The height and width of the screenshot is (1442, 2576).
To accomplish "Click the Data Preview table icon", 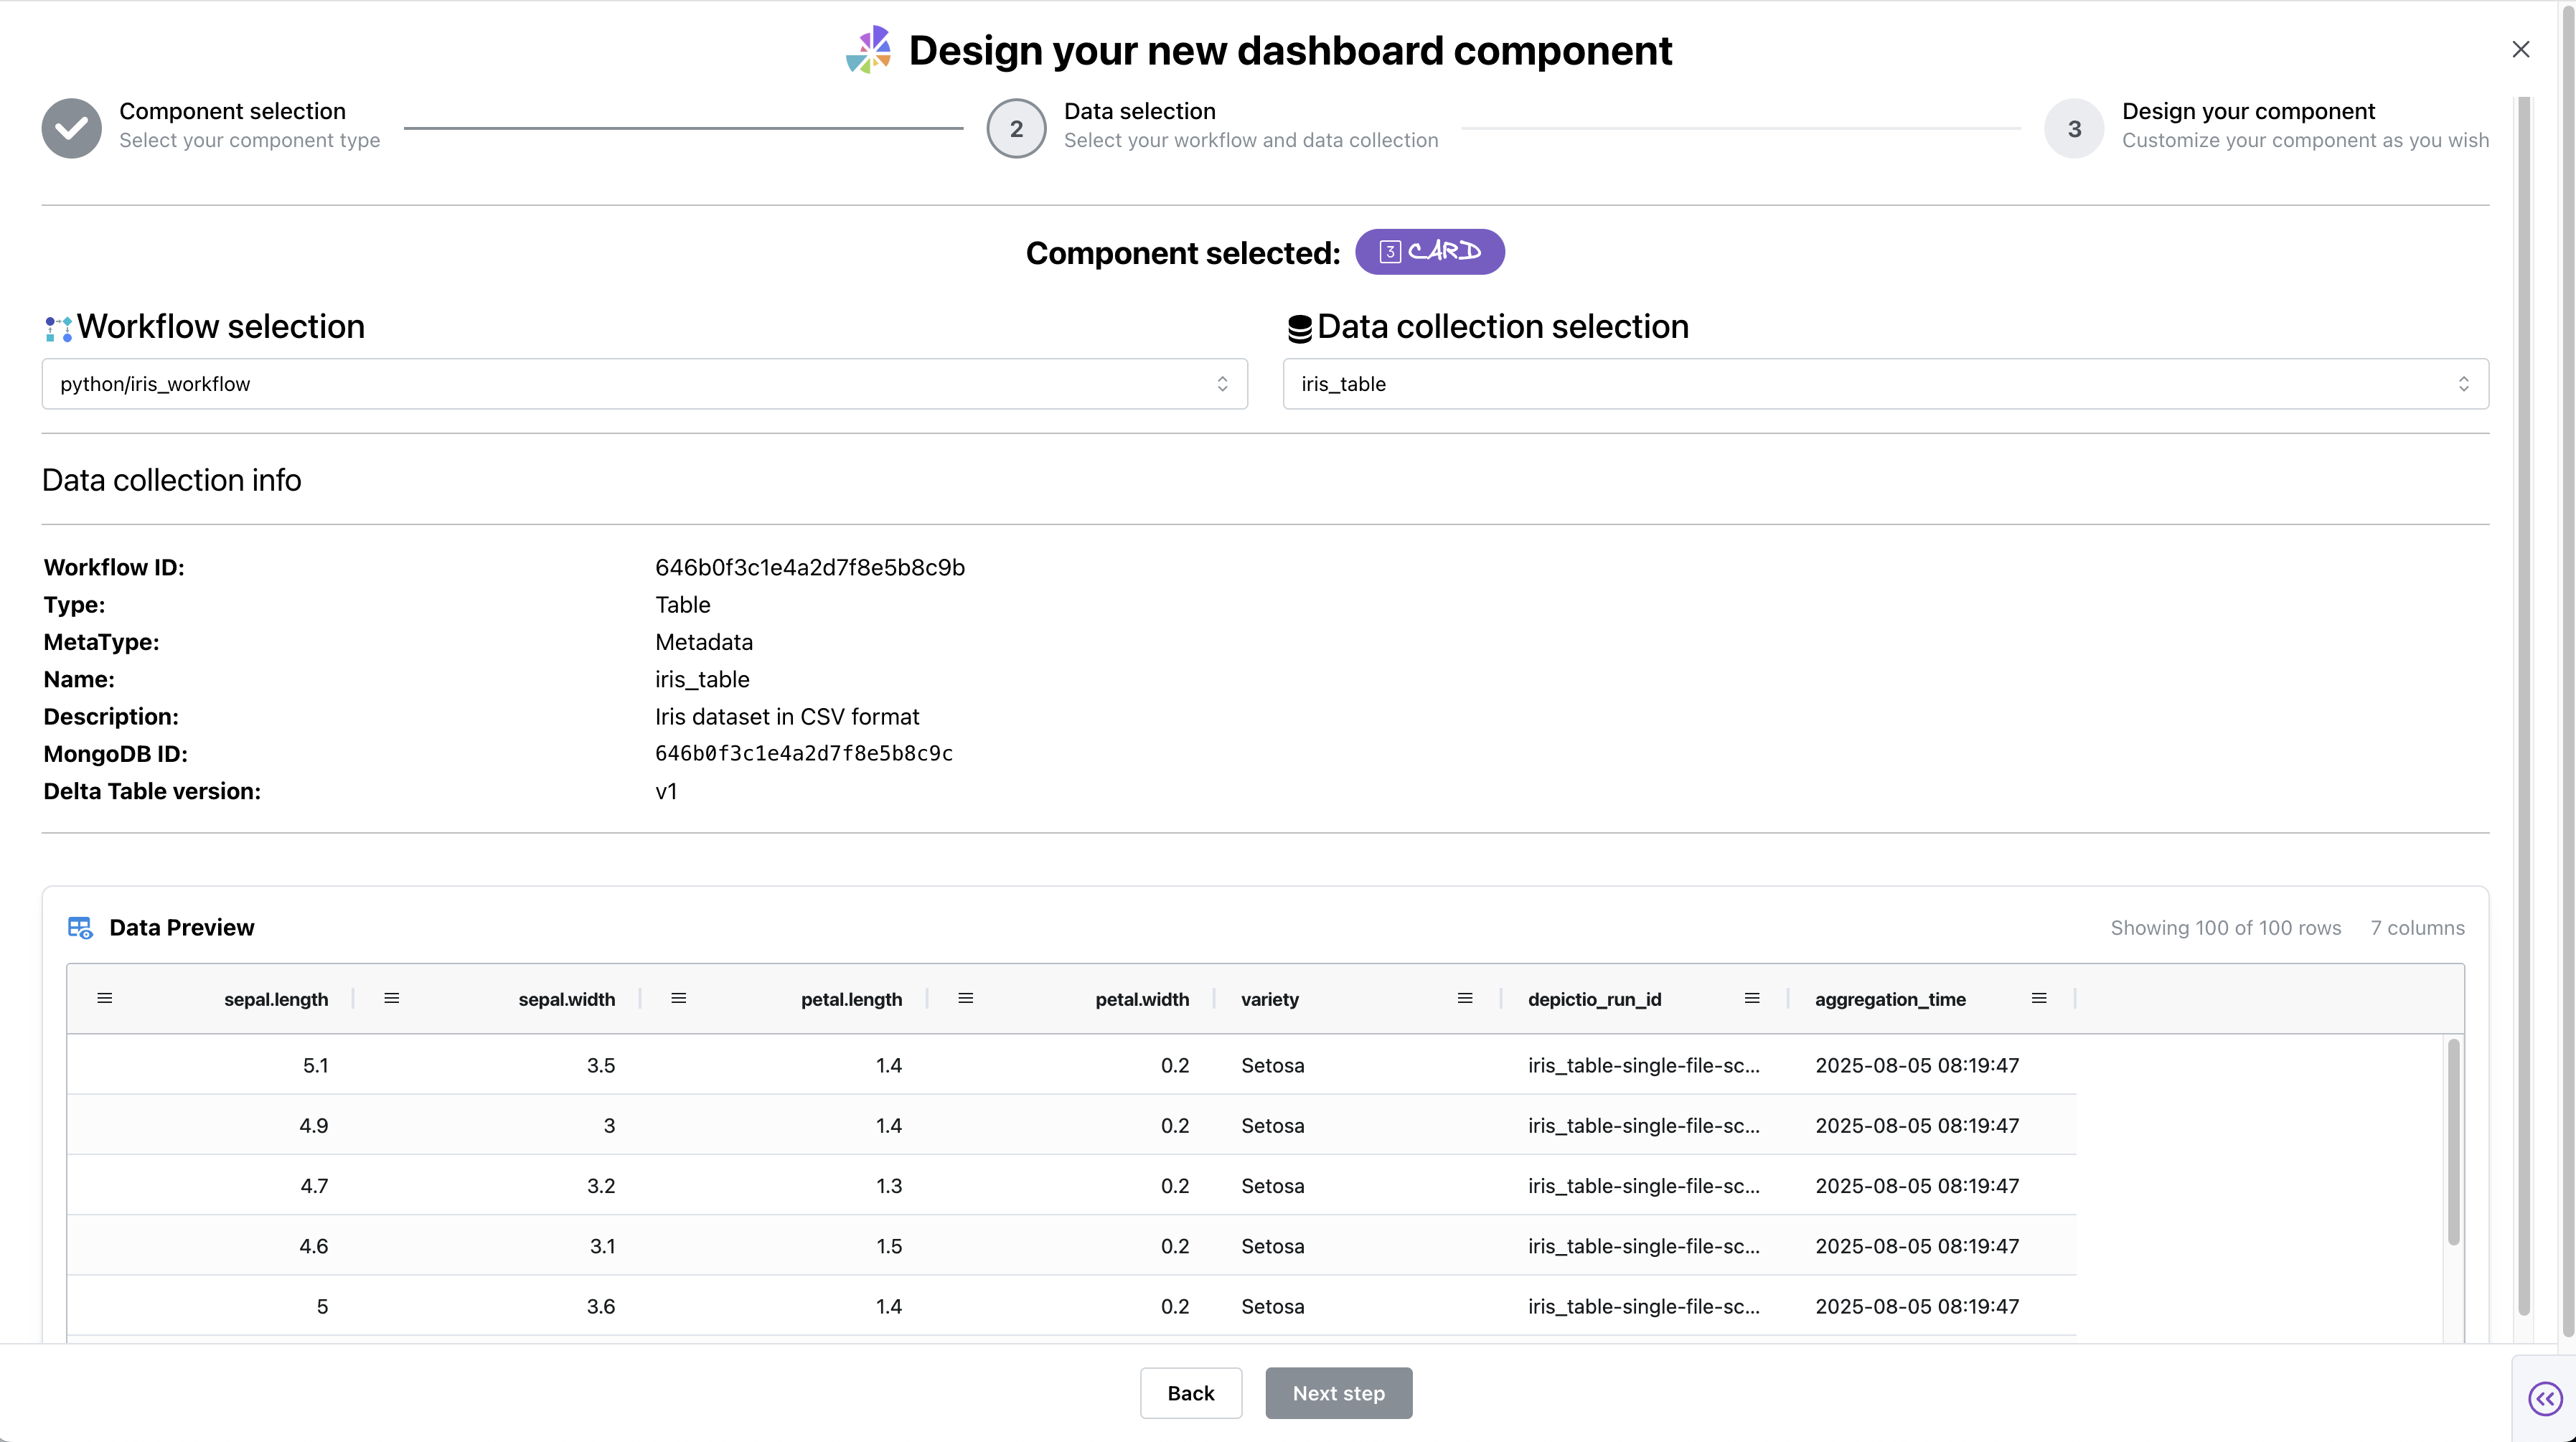I will [x=80, y=927].
